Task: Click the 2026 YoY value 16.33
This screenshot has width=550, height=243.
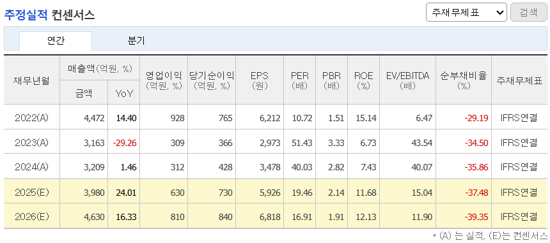Action: pyautogui.click(x=126, y=217)
